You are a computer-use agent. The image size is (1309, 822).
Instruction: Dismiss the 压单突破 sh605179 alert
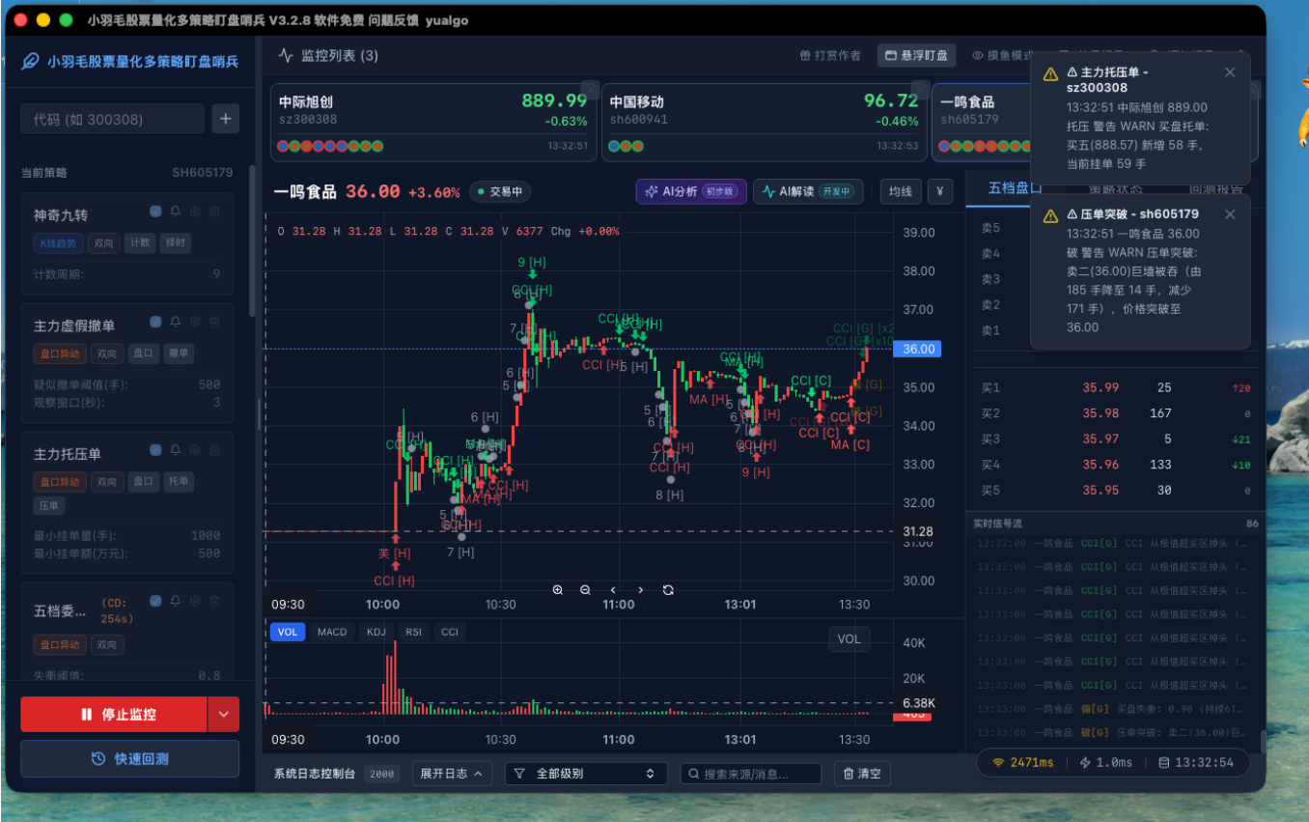1230,214
